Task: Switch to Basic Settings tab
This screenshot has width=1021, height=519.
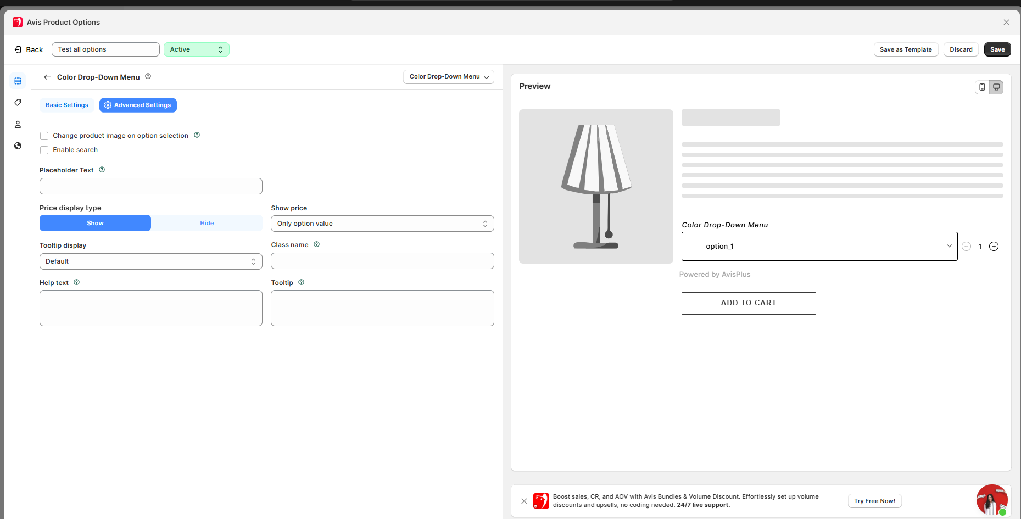Action: (66, 105)
